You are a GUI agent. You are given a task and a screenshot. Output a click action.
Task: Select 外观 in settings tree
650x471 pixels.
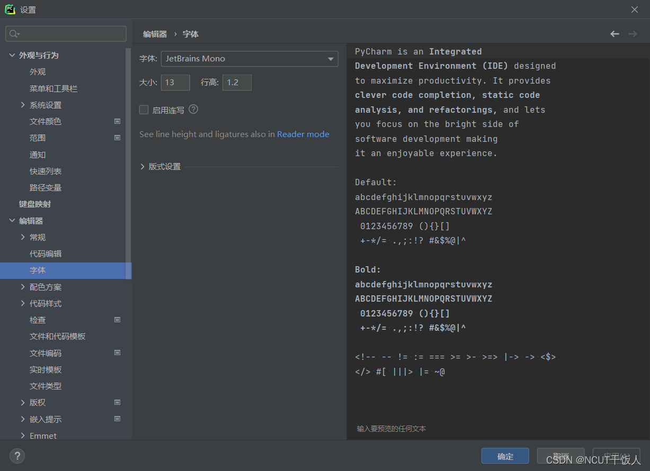pyautogui.click(x=38, y=72)
